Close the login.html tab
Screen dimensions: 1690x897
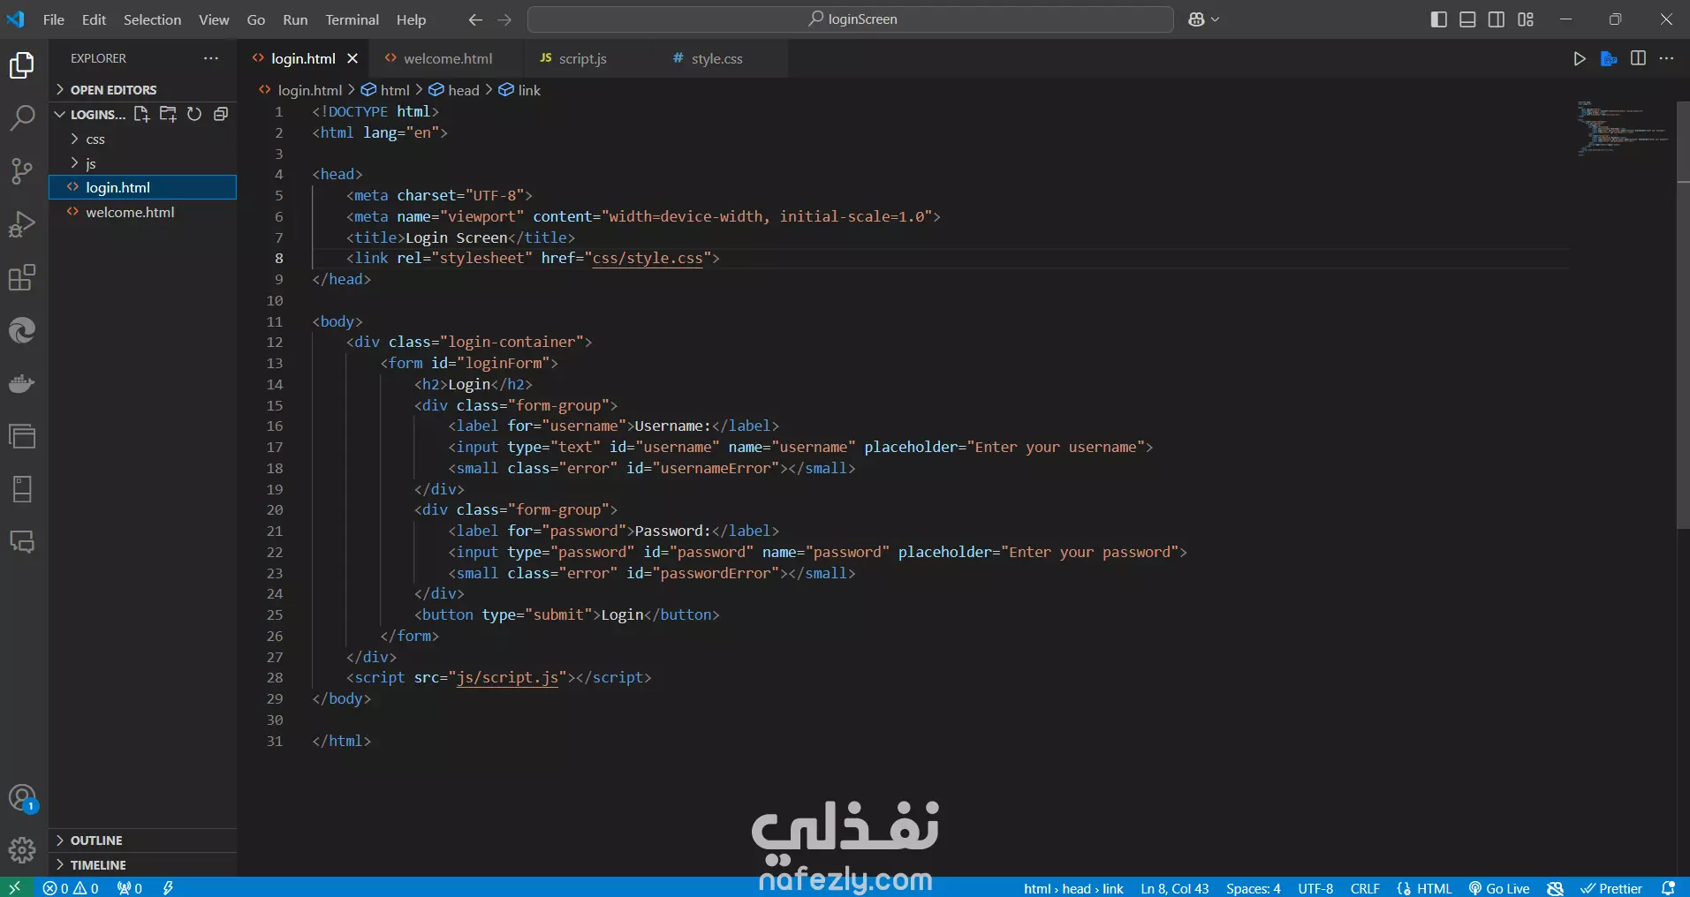click(x=352, y=58)
